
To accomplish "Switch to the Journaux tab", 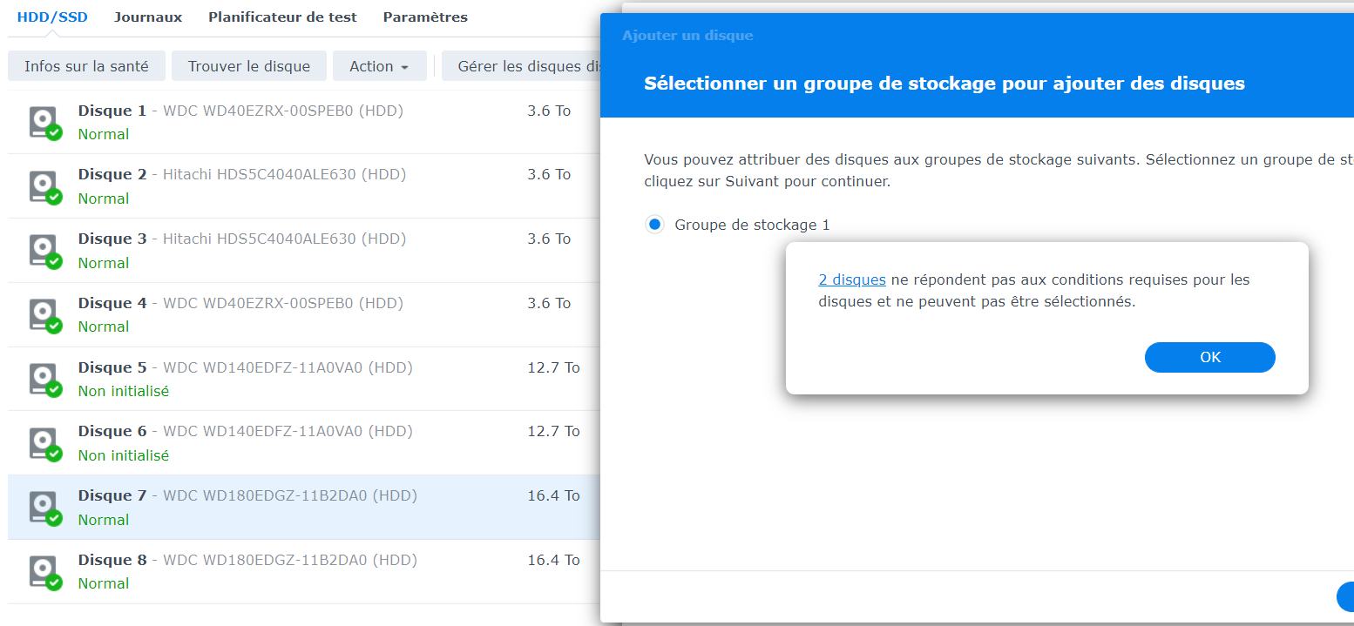I will point(148,17).
